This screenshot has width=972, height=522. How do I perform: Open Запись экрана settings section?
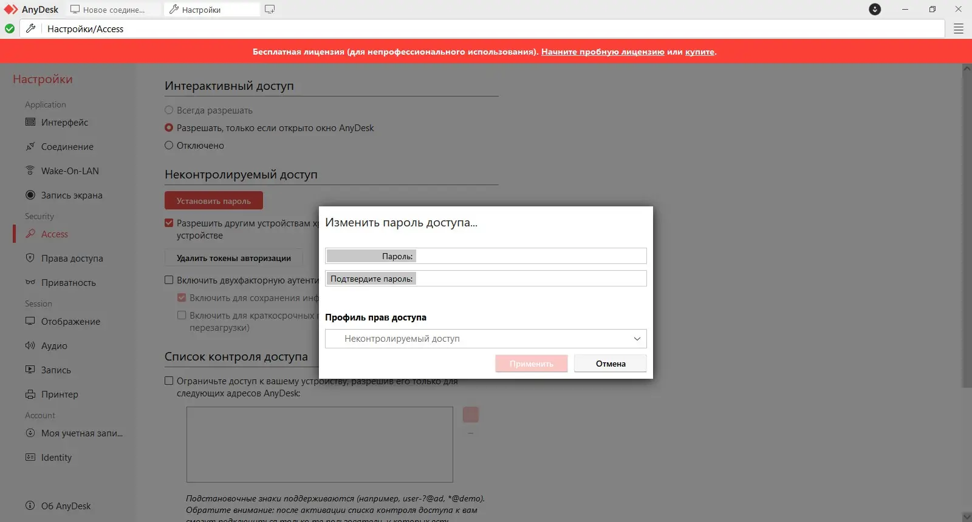72,195
